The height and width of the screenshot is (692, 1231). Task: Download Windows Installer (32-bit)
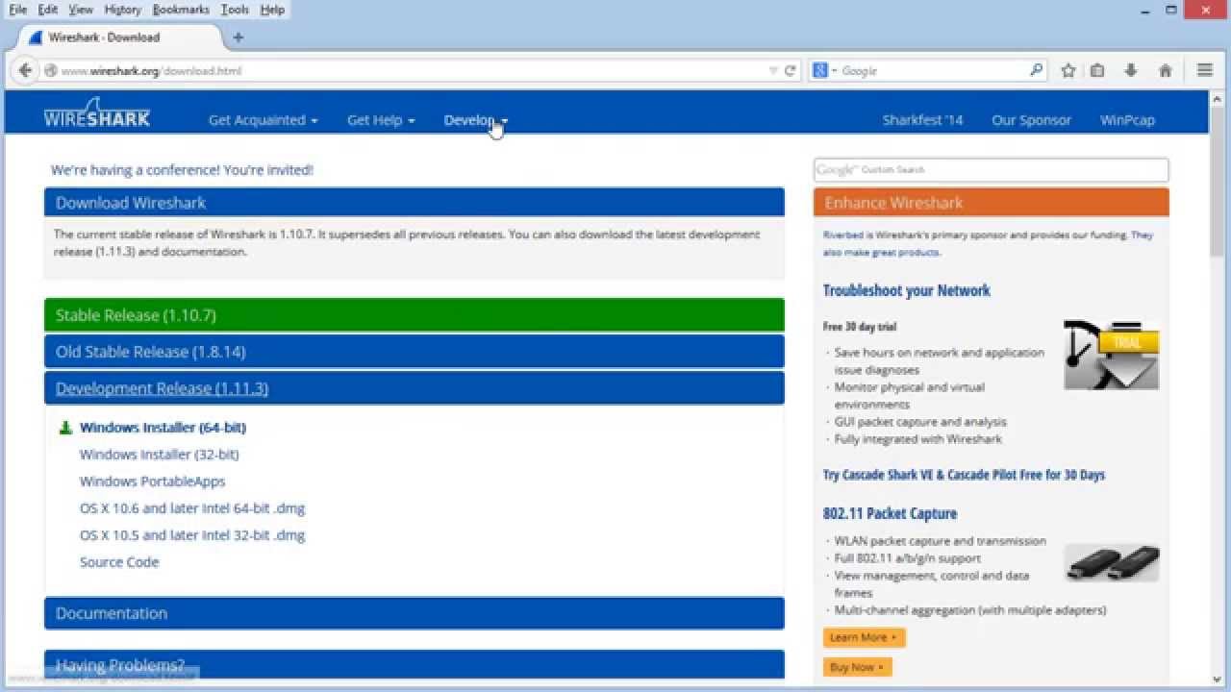pyautogui.click(x=160, y=455)
